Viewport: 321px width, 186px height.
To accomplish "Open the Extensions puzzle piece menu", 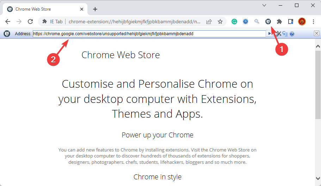I will point(279,21).
